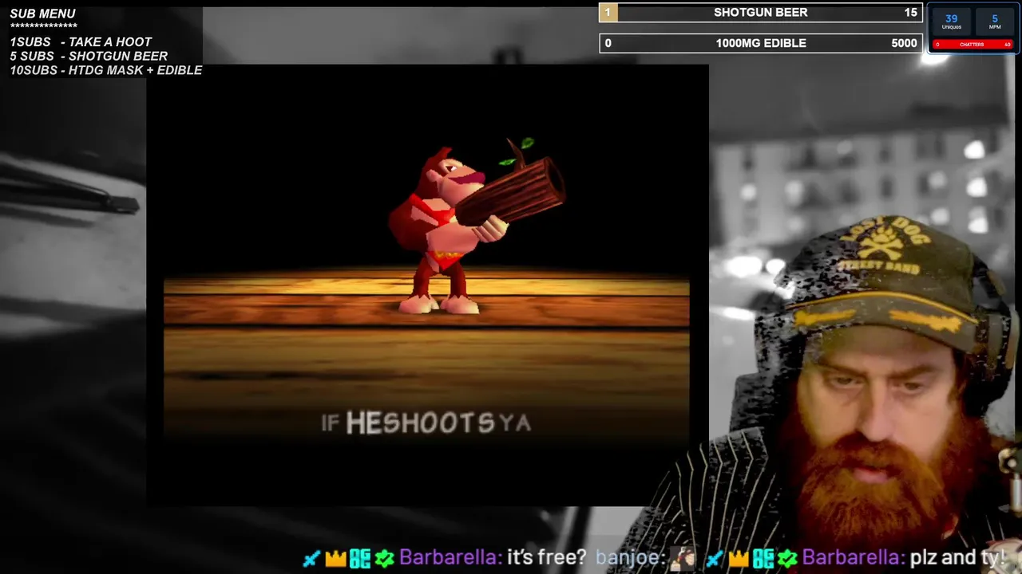Click the "it's free?" chat message text
This screenshot has height=574, width=1022.
click(x=546, y=558)
